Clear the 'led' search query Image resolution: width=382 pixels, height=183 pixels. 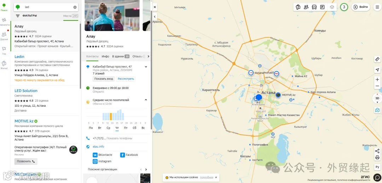(x=75, y=7)
